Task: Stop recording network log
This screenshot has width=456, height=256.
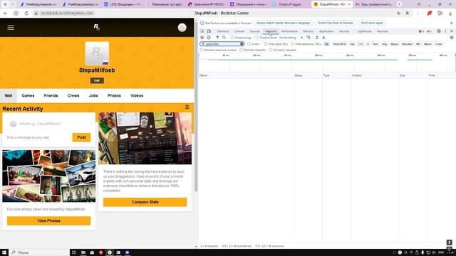Action: coord(202,38)
